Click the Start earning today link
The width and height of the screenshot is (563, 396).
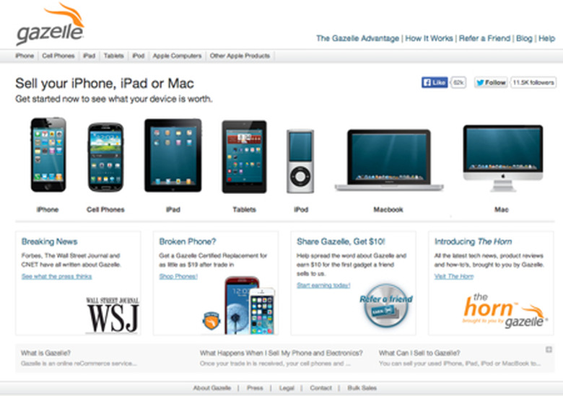click(323, 285)
